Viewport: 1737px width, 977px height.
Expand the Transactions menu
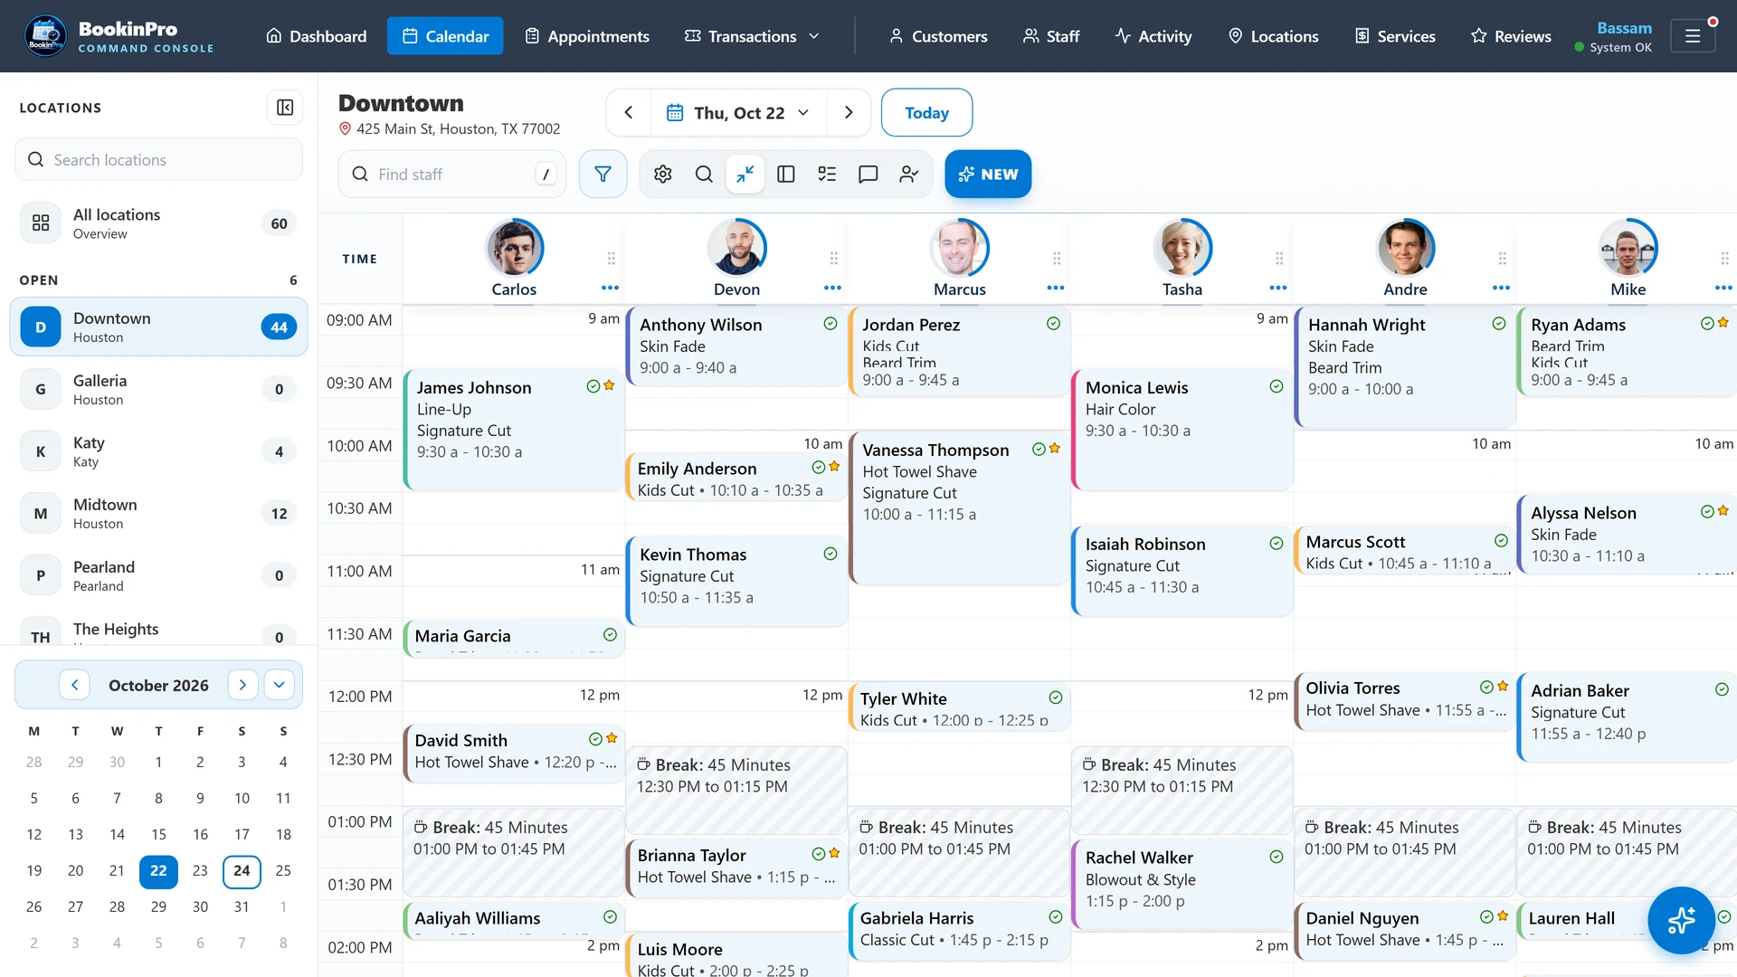753,36
